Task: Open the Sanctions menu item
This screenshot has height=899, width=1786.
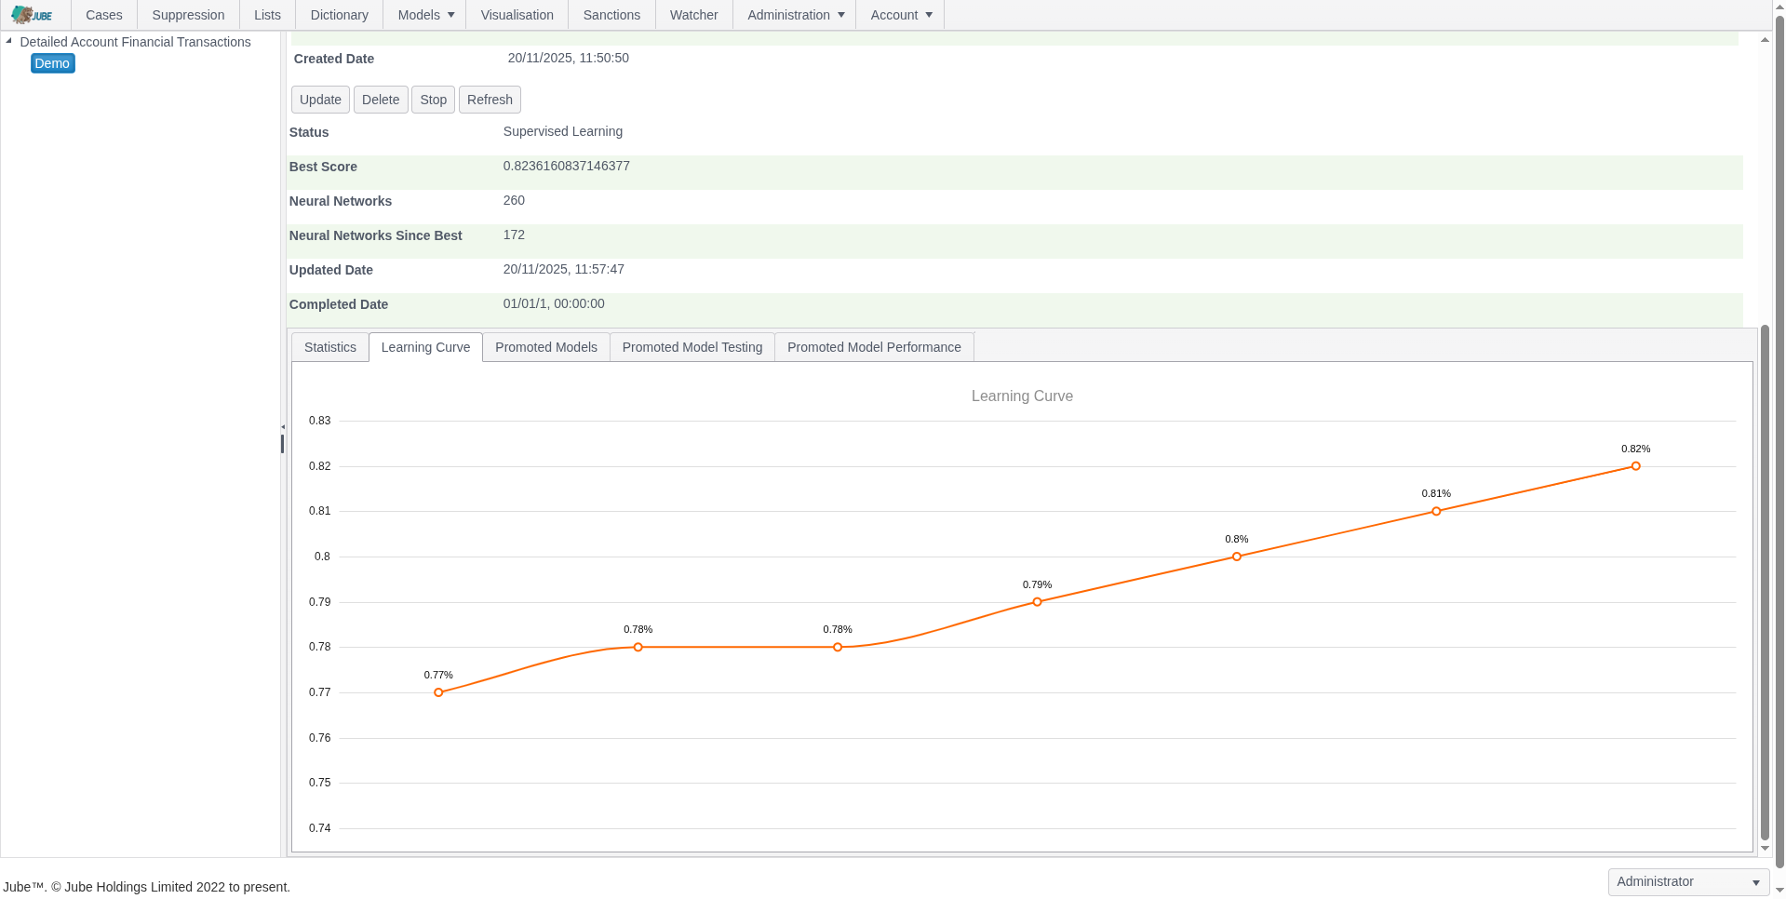Action: click(611, 15)
